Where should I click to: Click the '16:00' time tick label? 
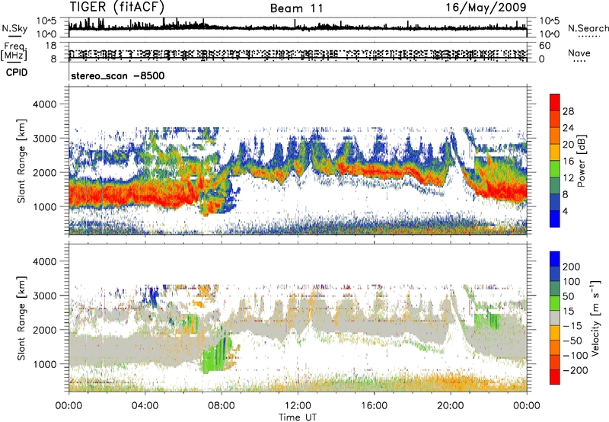[374, 406]
